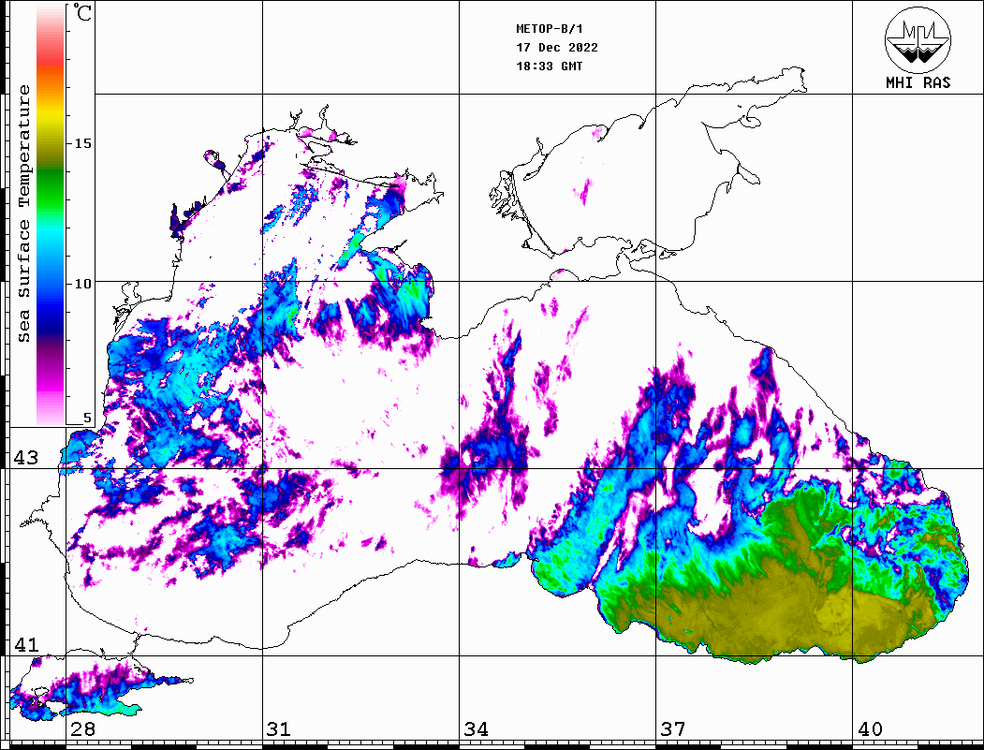Click the MHI RAS caption text
The width and height of the screenshot is (984, 750).
[918, 82]
